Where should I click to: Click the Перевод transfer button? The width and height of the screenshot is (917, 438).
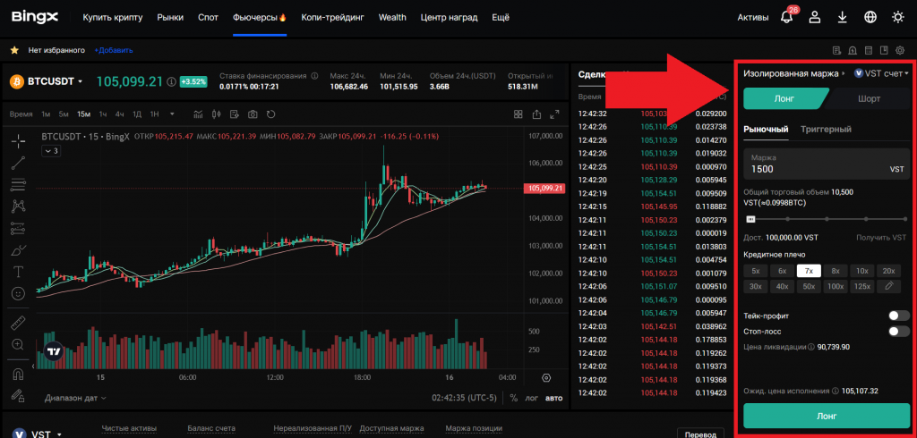point(699,434)
